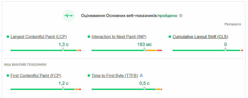
Task: Click the orange segment of the INP bar
Action: 152,50
